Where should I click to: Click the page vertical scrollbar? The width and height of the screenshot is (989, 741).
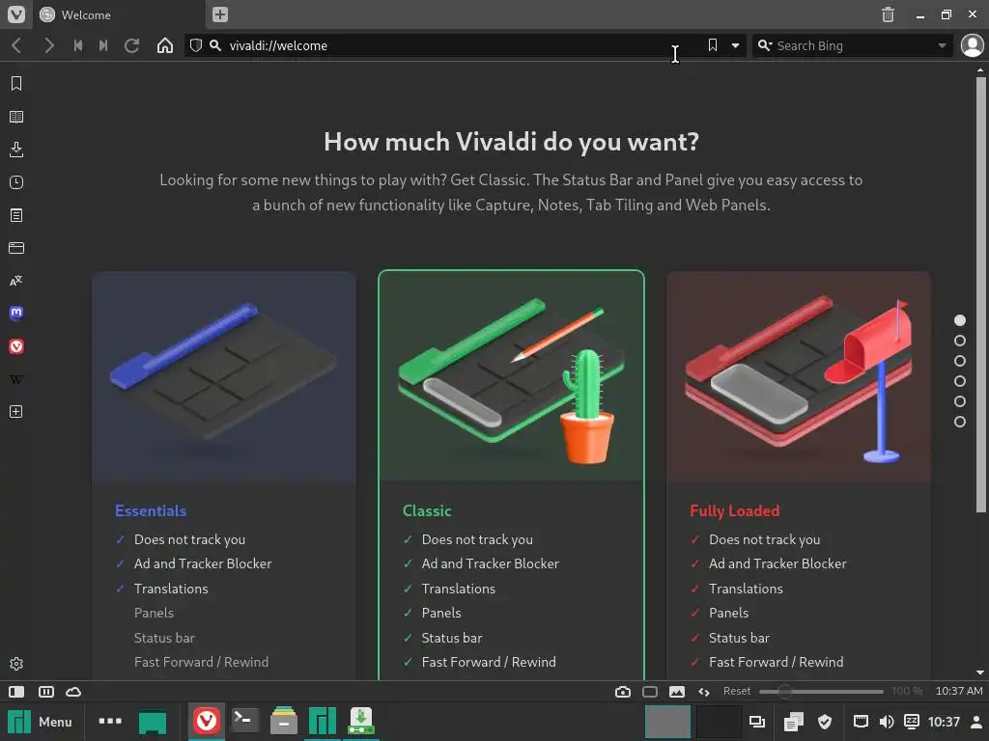(x=980, y=295)
